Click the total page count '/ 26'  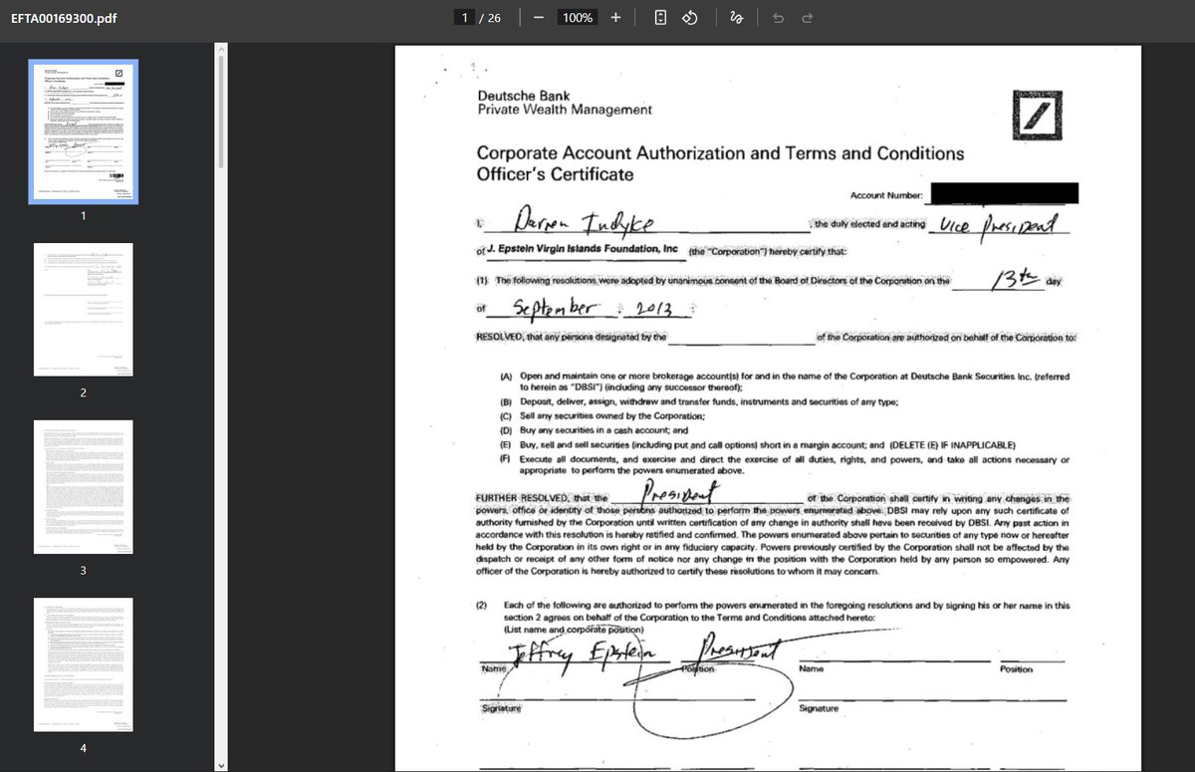(490, 18)
